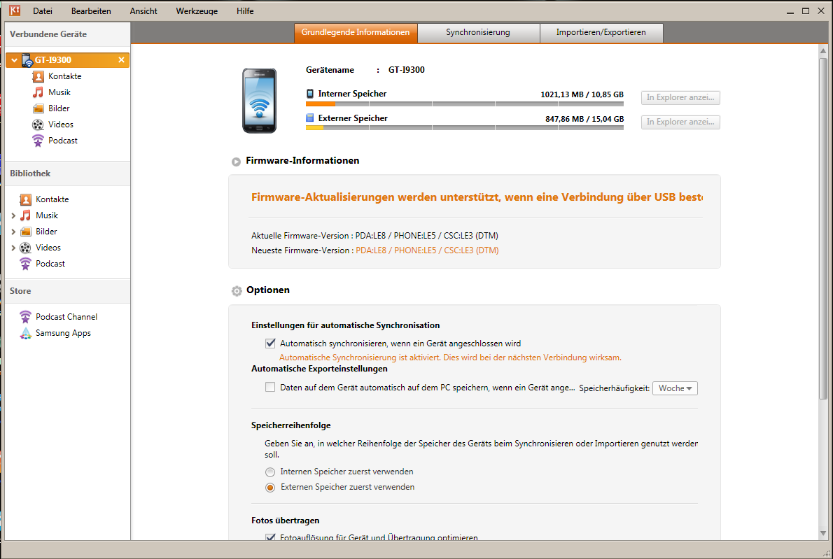The width and height of the screenshot is (833, 559).
Task: Click the window resize grip corner
Action: coord(826,553)
